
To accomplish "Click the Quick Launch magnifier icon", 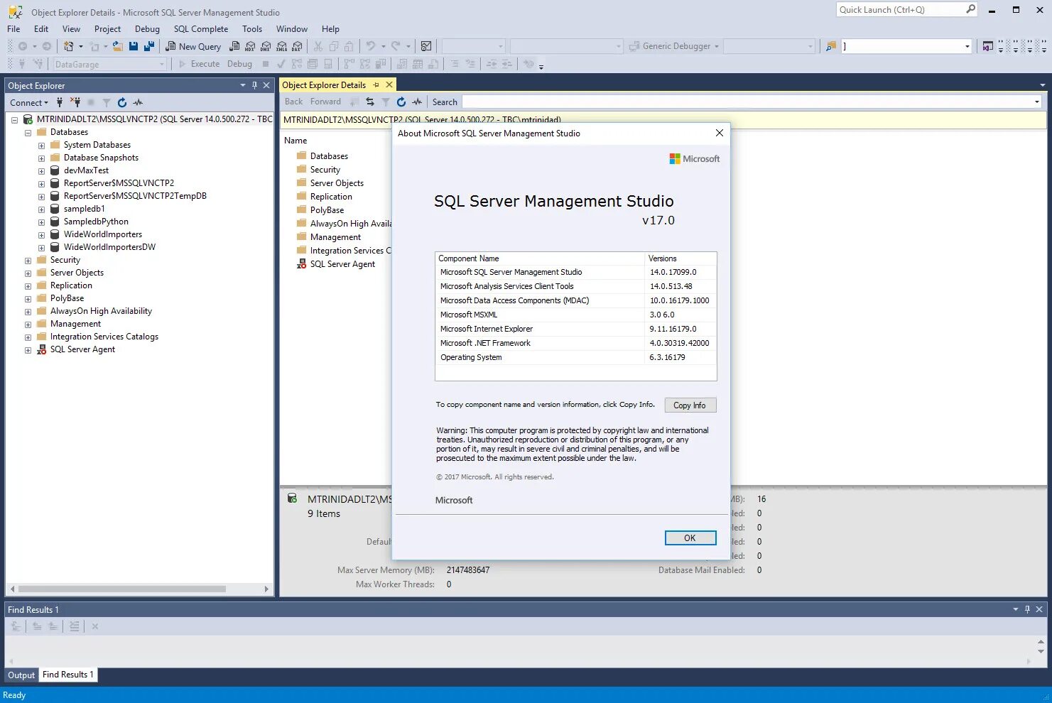I will 971,9.
